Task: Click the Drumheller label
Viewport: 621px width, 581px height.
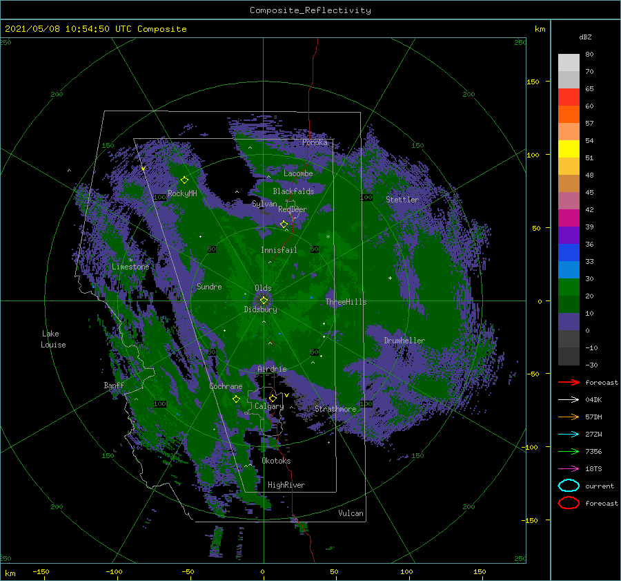Action: [404, 341]
